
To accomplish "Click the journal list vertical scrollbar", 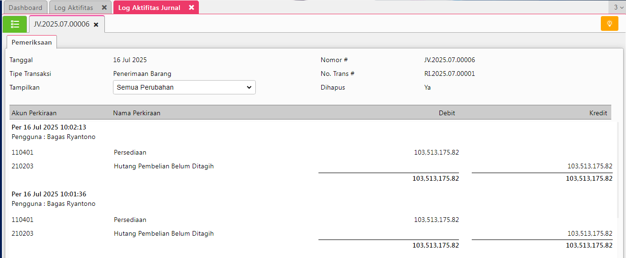I will pos(617,171).
